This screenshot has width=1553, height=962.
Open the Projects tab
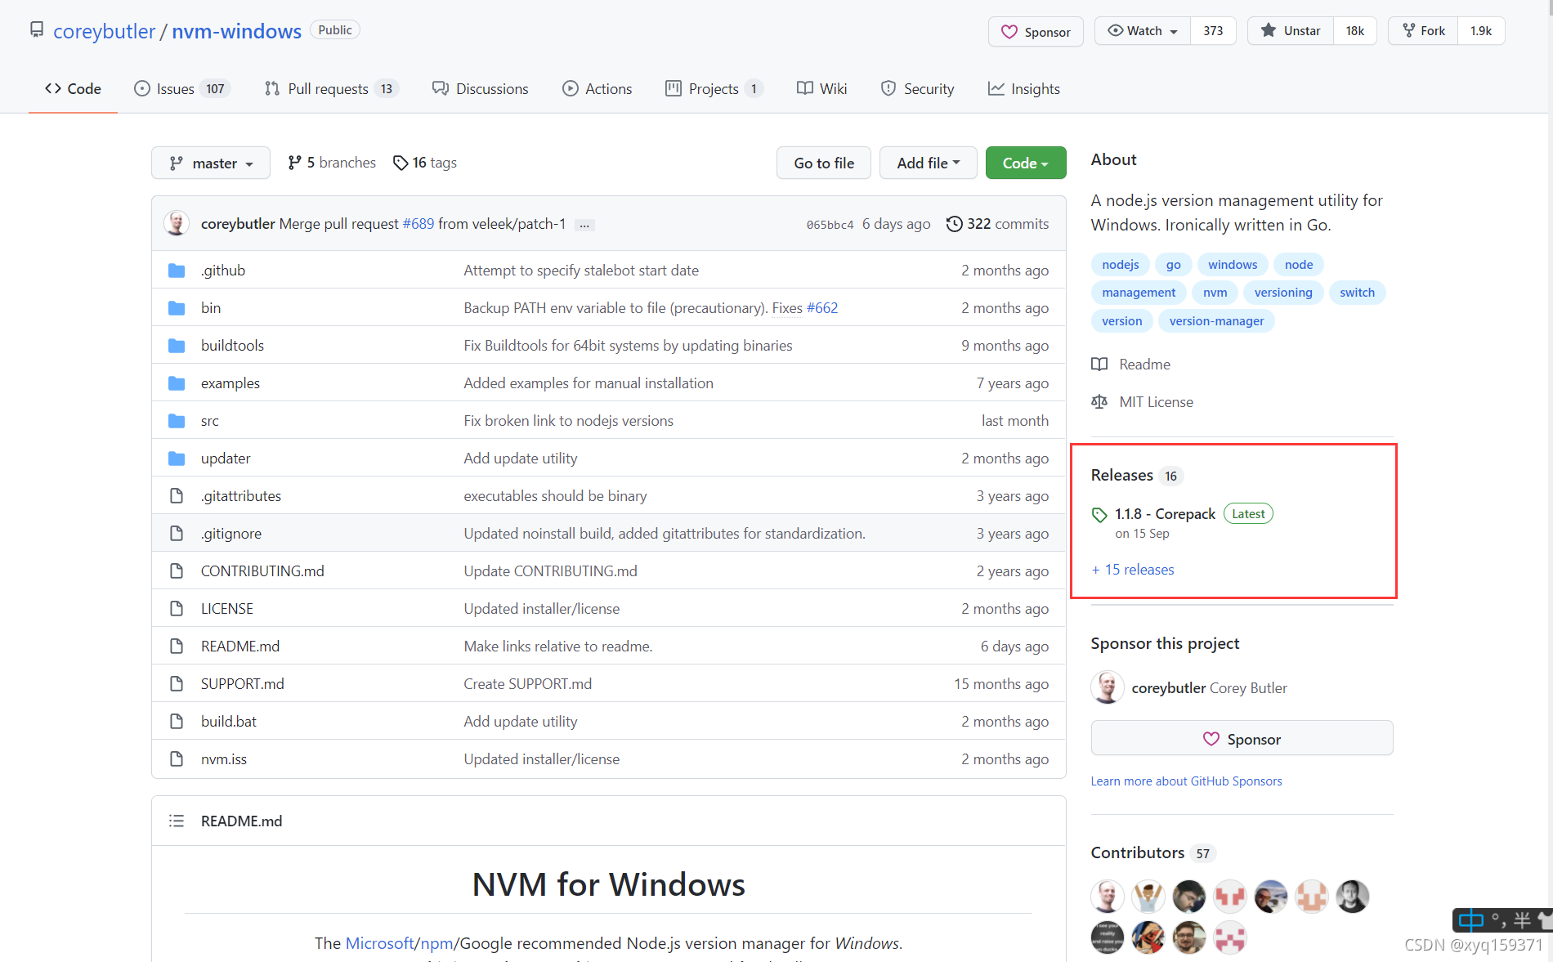click(714, 88)
